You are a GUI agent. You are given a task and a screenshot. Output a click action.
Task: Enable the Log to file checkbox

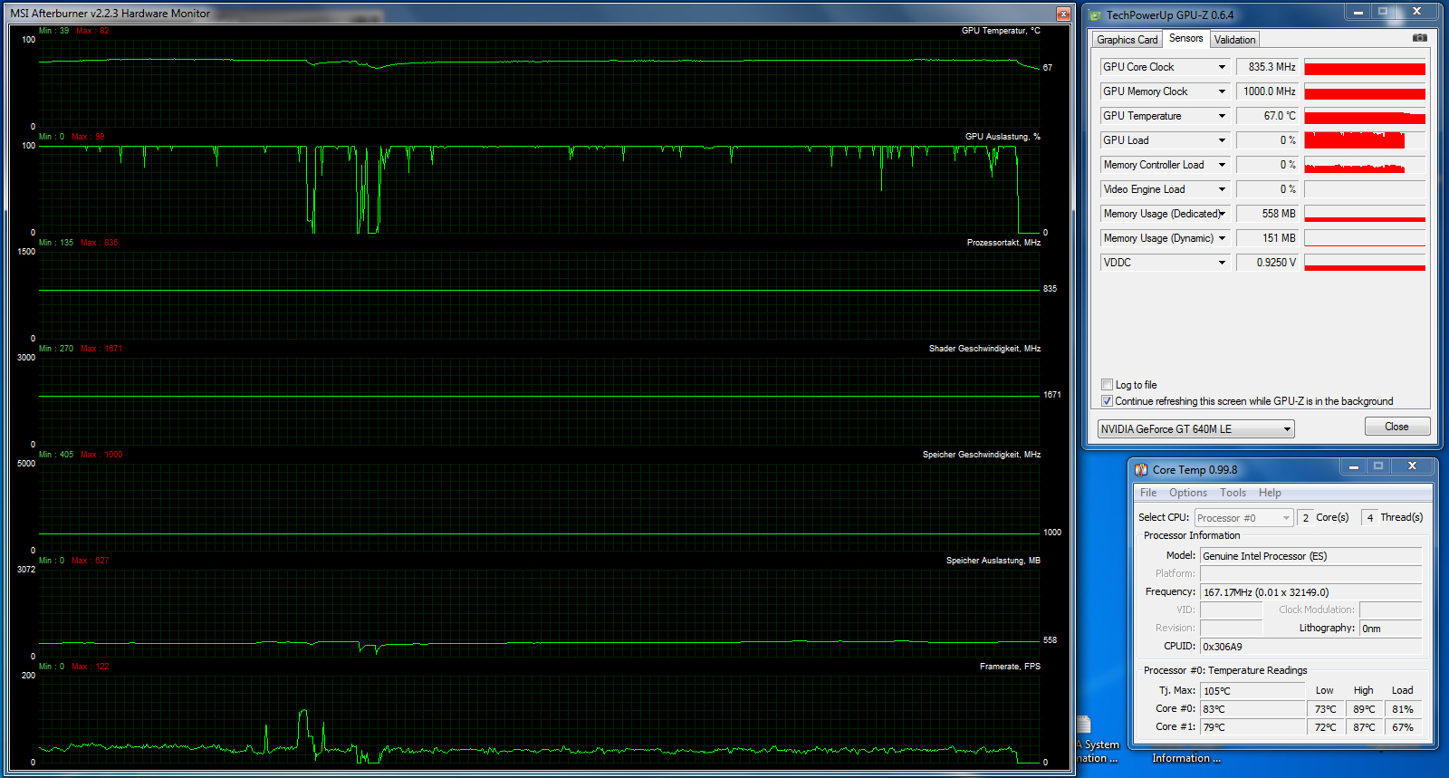point(1107,385)
